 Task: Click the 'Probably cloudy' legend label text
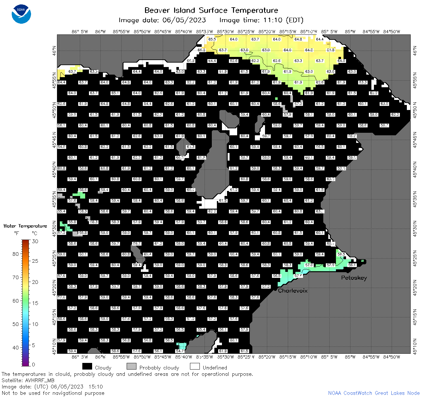tap(159, 368)
